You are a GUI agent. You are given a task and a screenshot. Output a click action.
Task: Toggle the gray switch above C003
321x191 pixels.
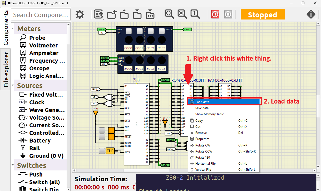[161, 31]
